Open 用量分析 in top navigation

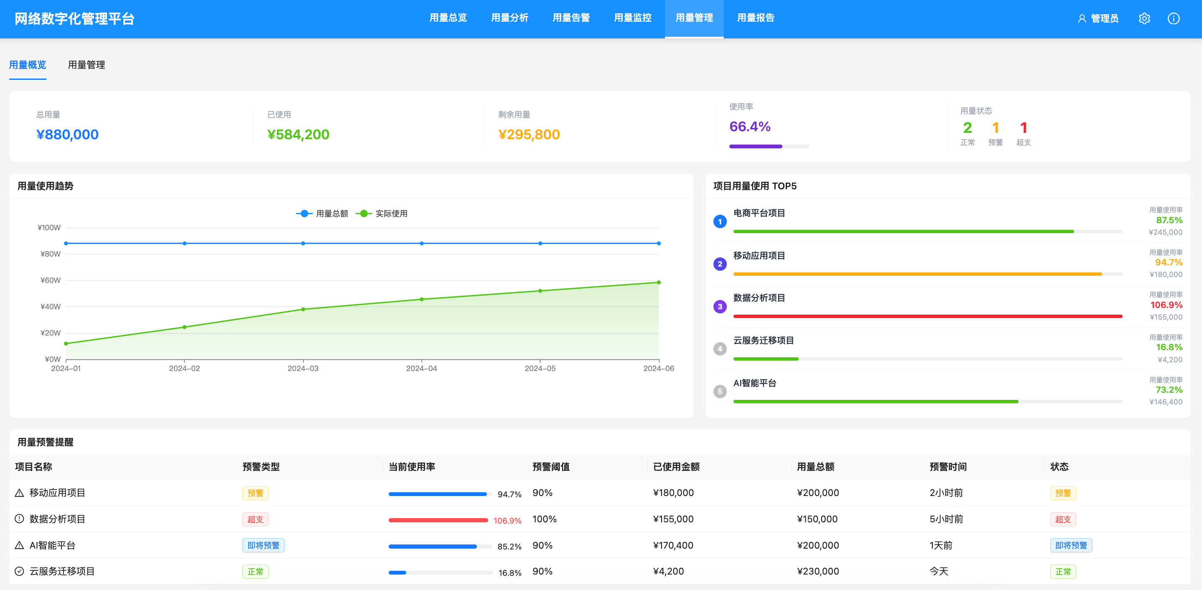coord(509,18)
